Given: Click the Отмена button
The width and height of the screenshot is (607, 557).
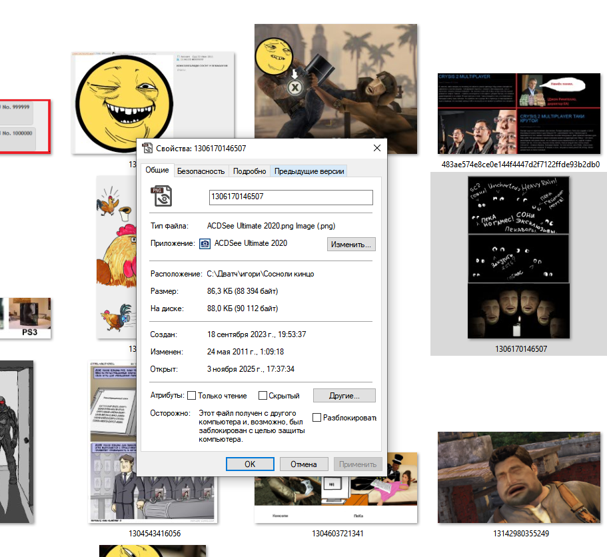Looking at the screenshot, I should [304, 464].
